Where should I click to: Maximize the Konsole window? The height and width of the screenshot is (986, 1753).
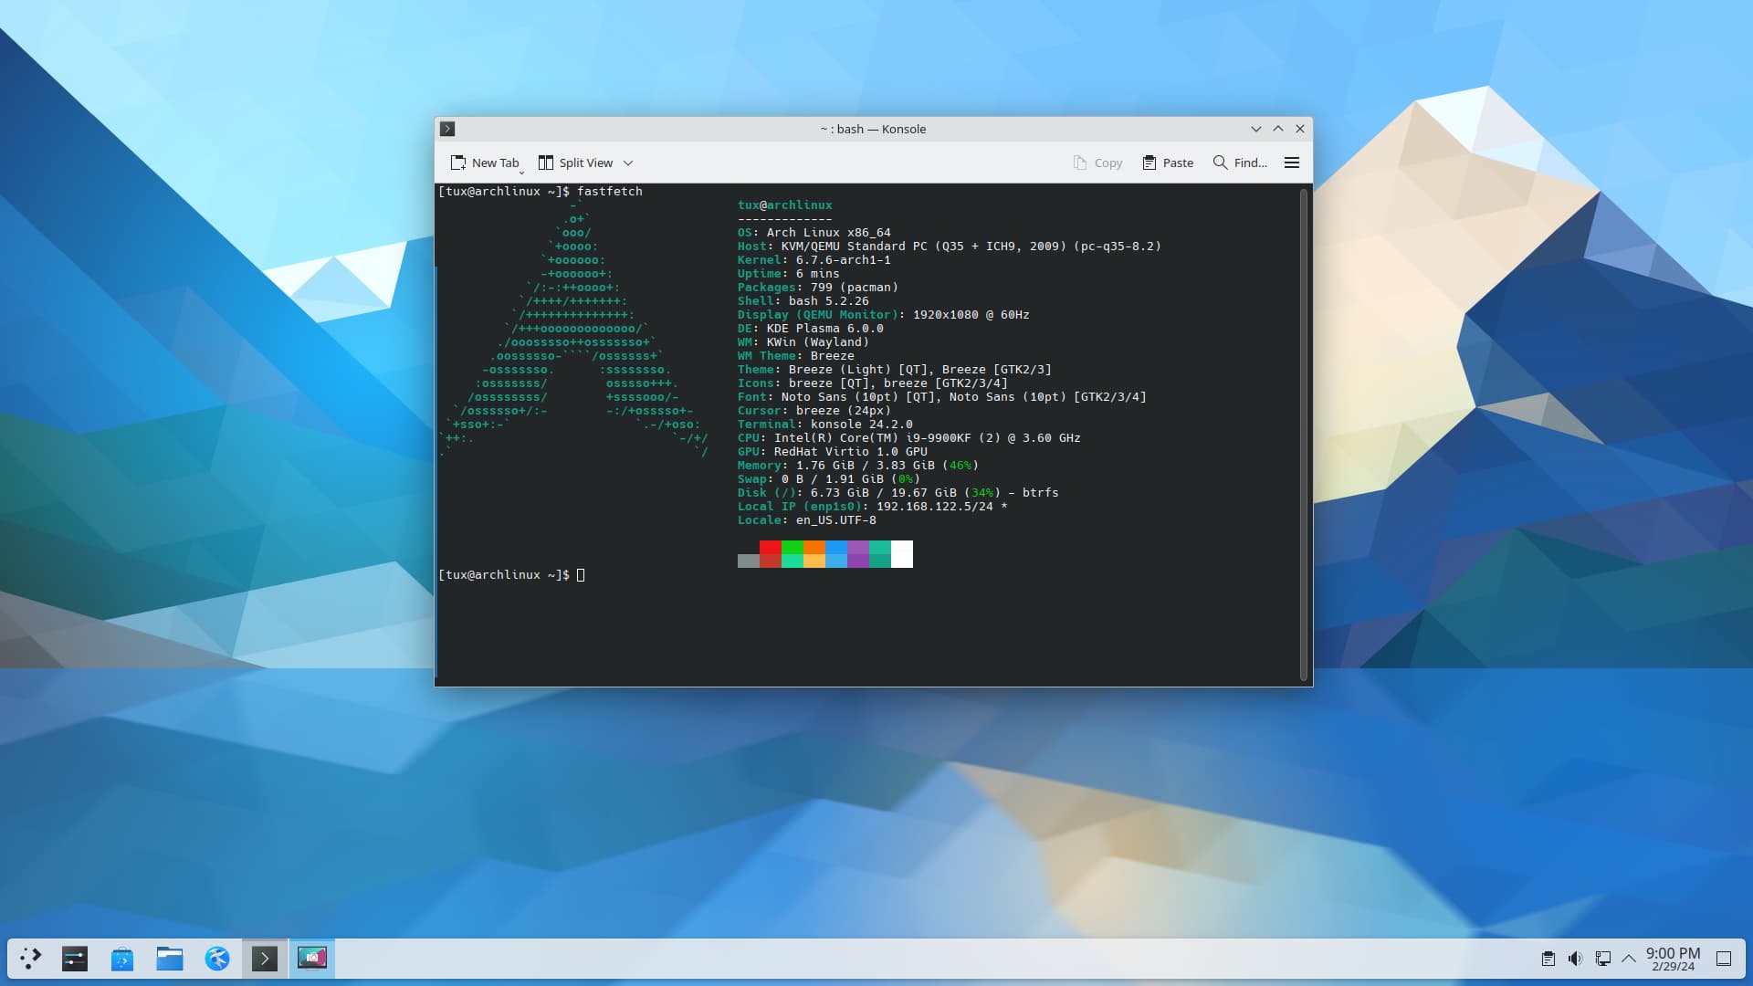(x=1278, y=129)
